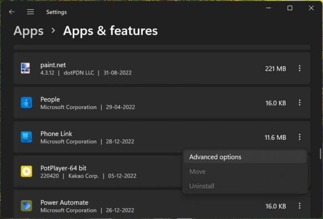Select the People app name
The height and width of the screenshot is (219, 323).
(50, 99)
